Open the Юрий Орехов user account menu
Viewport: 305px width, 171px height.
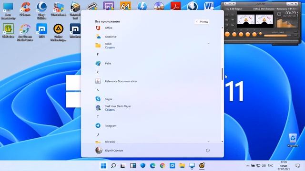click(109, 150)
